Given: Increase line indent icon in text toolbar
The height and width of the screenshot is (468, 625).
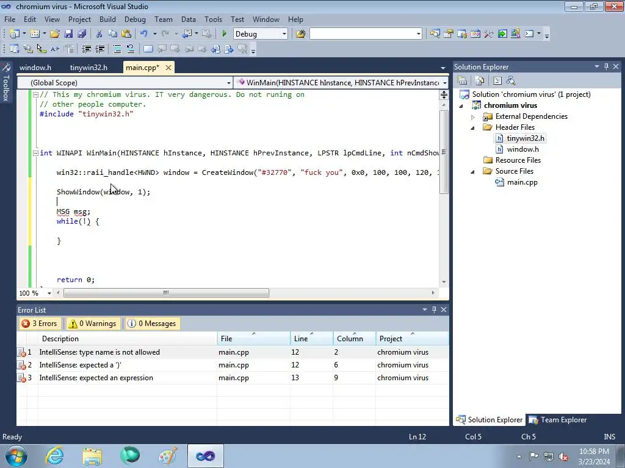Looking at the screenshot, I should click(x=99, y=49).
